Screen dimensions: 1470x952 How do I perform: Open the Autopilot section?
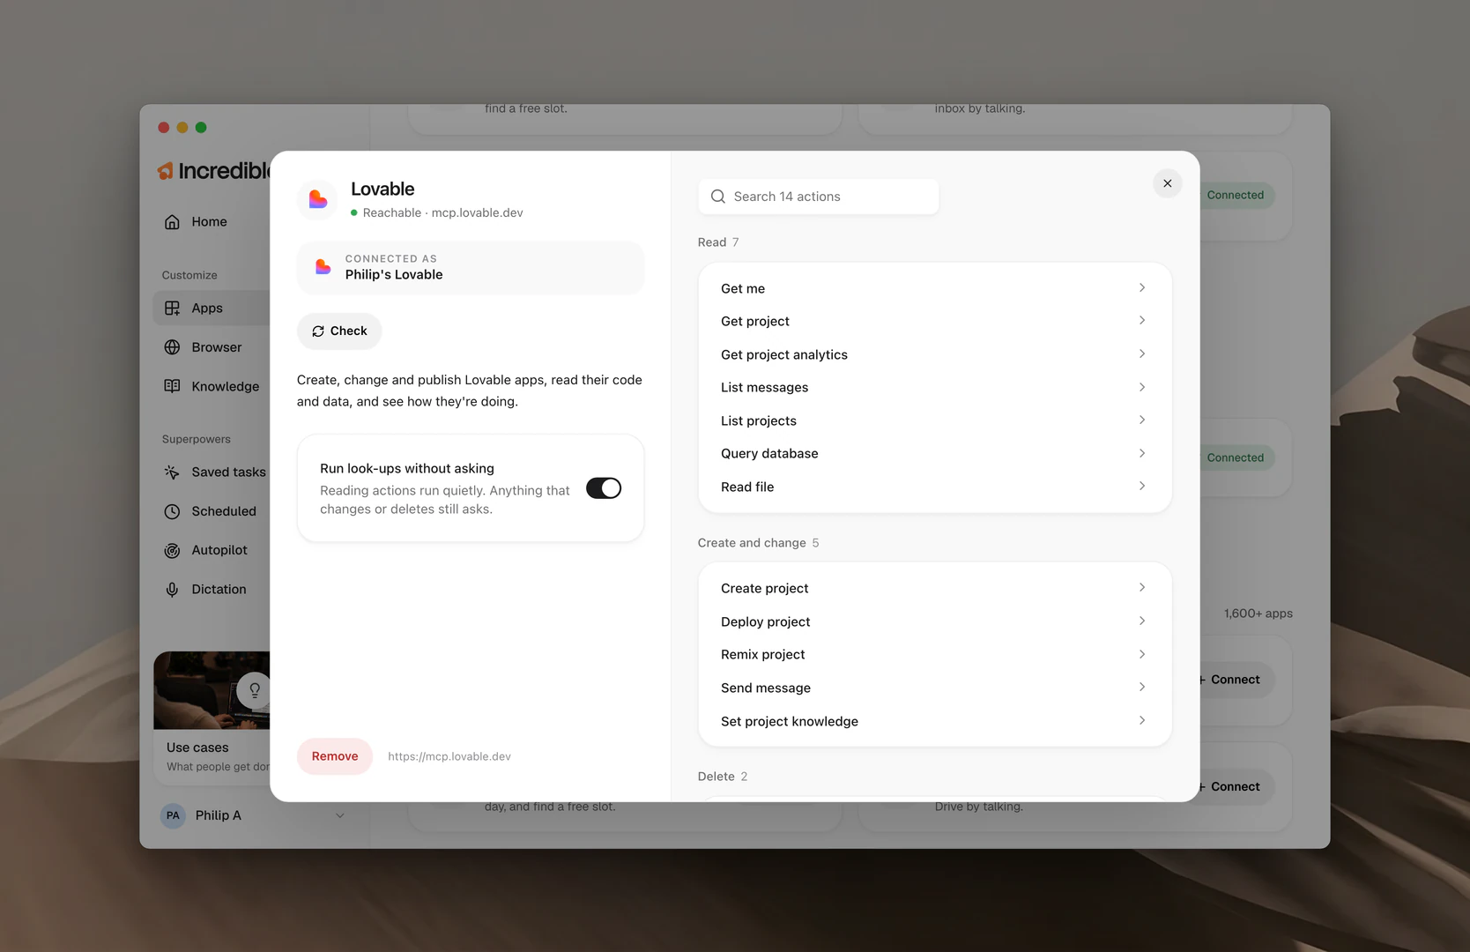click(212, 550)
